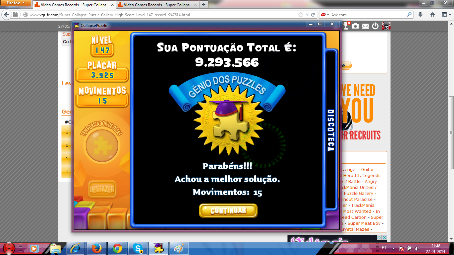This screenshot has height=255, width=454.
Task: Click the hint timer puzzle piece
Action: pyautogui.click(x=102, y=145)
